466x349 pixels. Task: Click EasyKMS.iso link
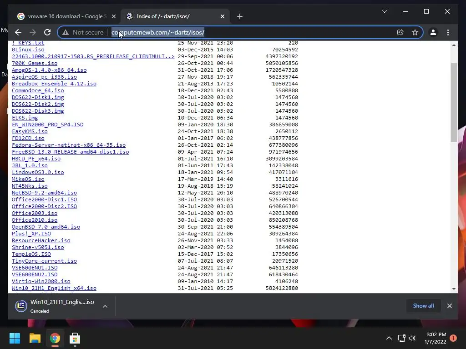30,131
